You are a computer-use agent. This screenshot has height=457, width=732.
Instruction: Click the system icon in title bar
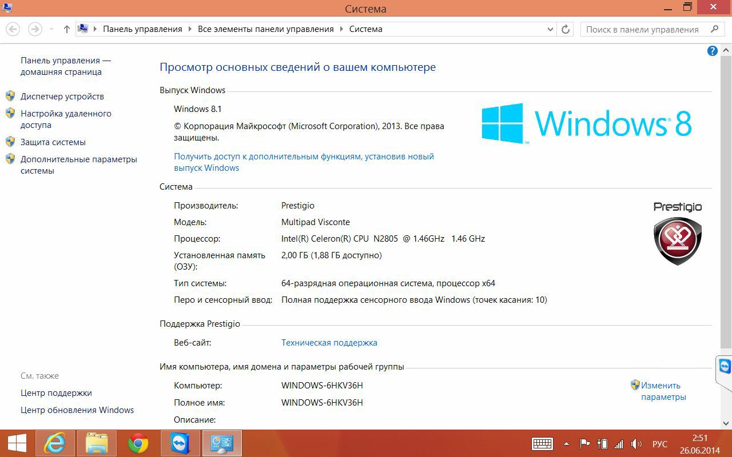click(x=6, y=7)
